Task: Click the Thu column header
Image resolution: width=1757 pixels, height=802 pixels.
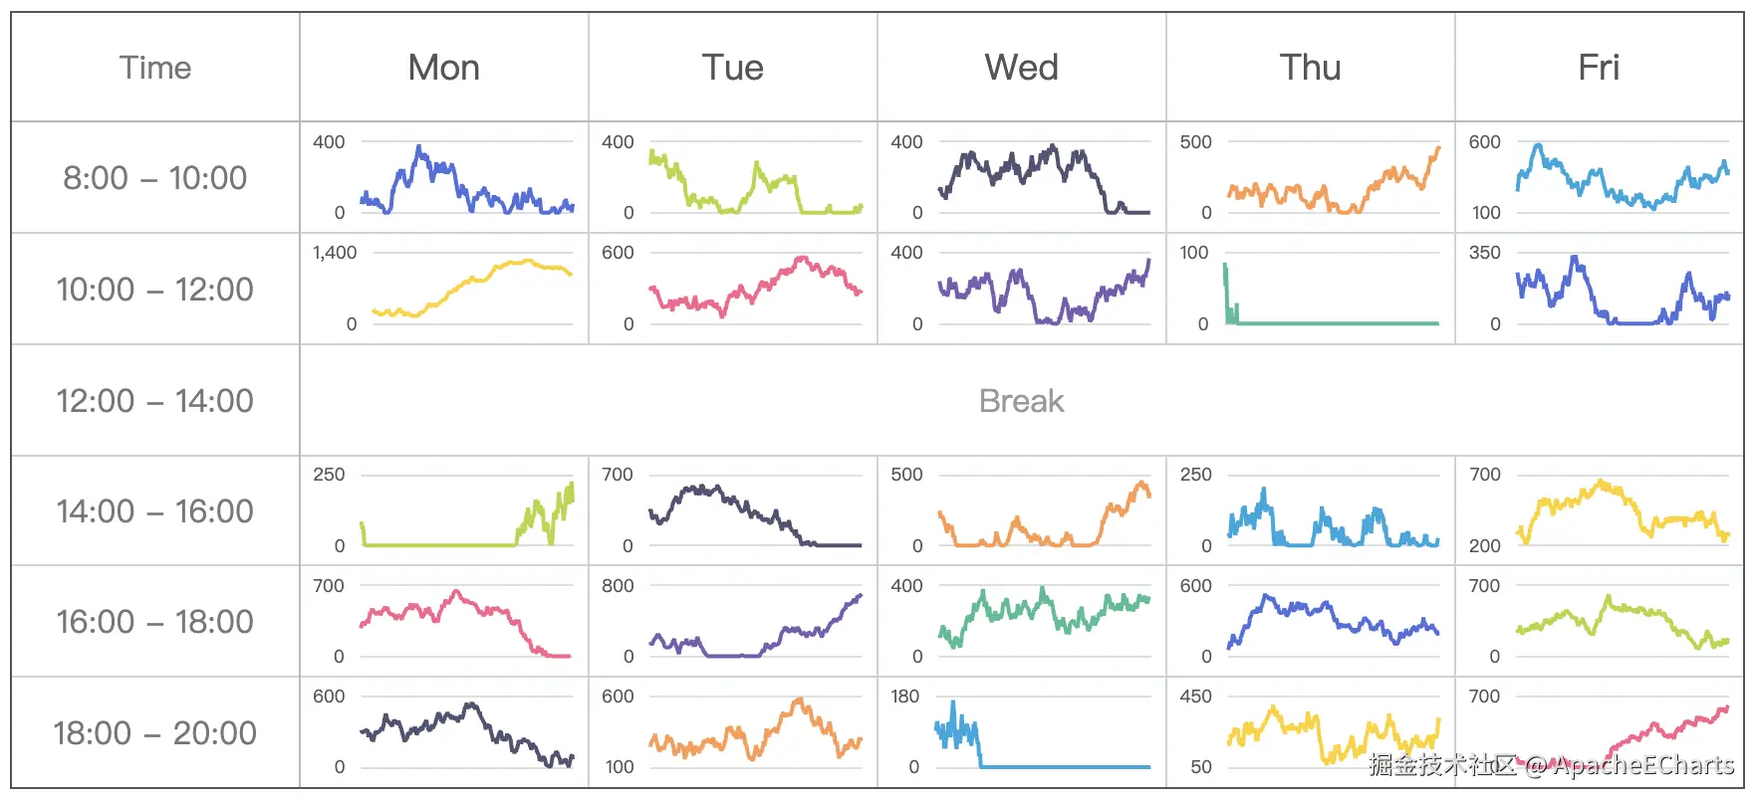Action: pyautogui.click(x=1311, y=68)
